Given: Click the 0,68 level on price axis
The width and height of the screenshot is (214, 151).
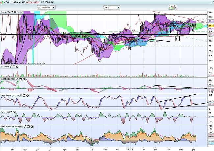Looking at the screenshot, I should (x=211, y=13).
